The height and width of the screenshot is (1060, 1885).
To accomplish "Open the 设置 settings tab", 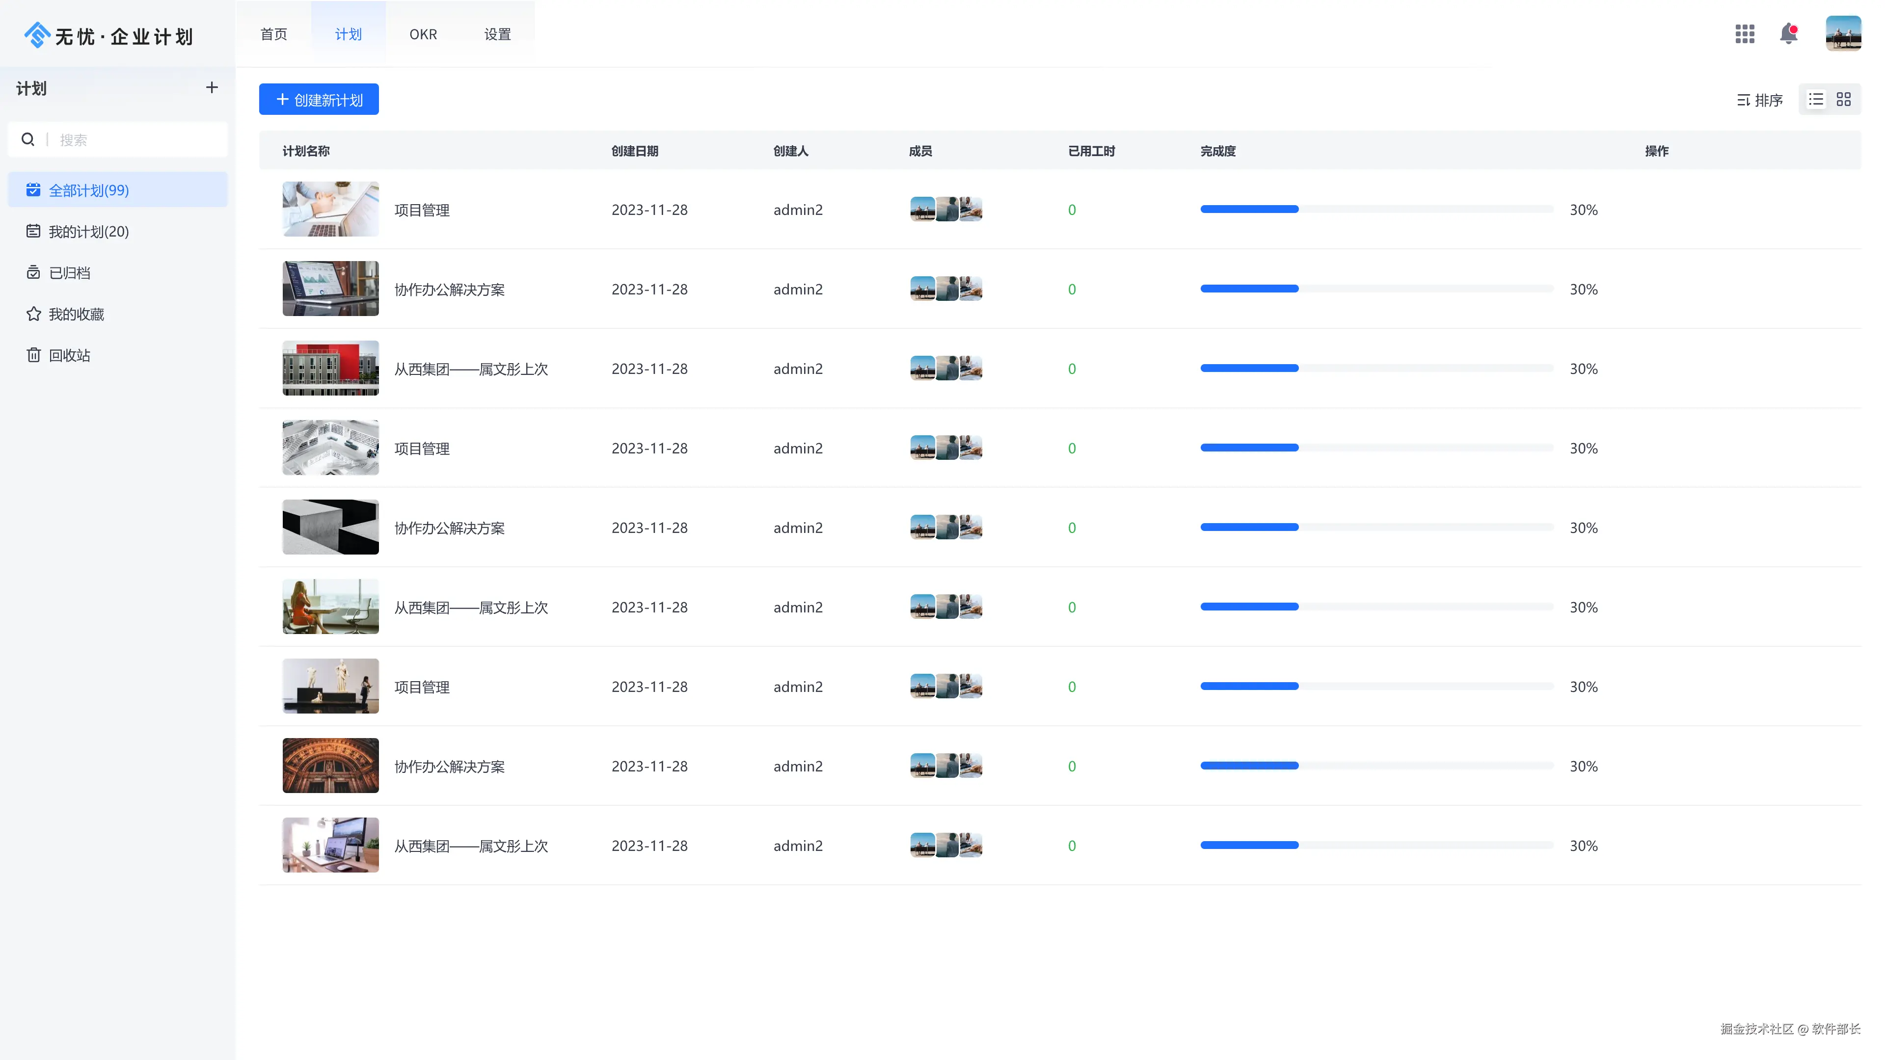I will (x=498, y=34).
